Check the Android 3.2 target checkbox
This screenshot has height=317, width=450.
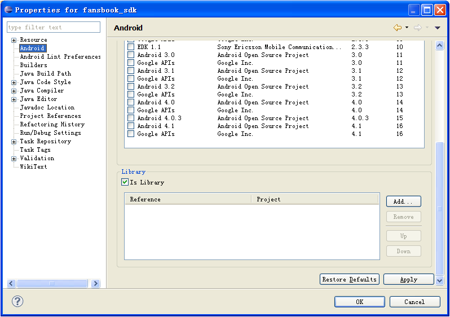[131, 86]
